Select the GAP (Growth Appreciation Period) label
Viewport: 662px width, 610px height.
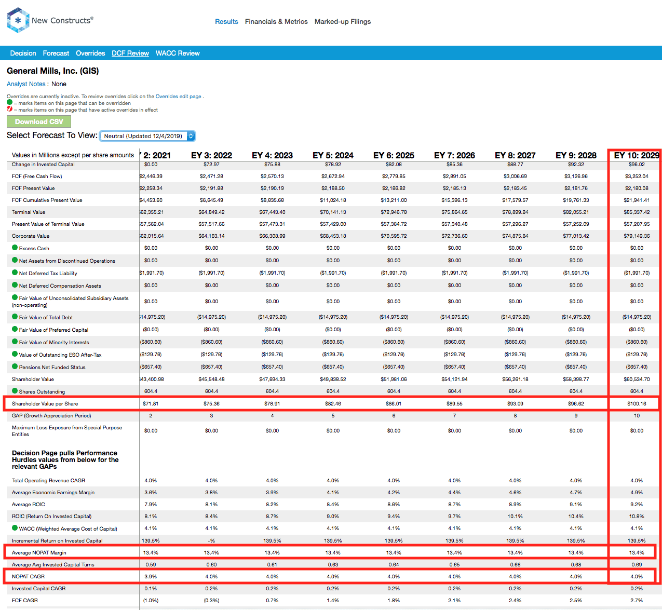pyautogui.click(x=51, y=415)
